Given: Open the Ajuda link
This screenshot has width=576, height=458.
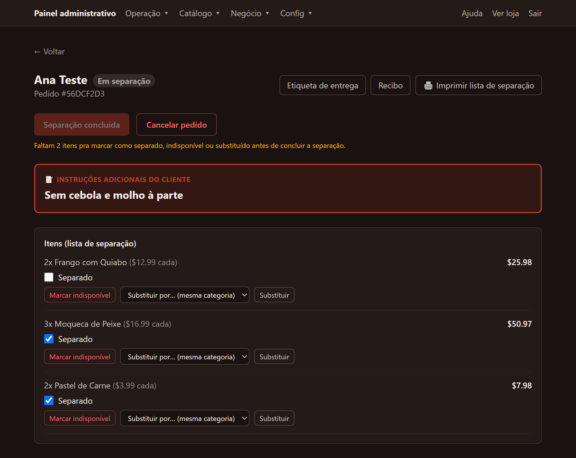Looking at the screenshot, I should (x=472, y=13).
